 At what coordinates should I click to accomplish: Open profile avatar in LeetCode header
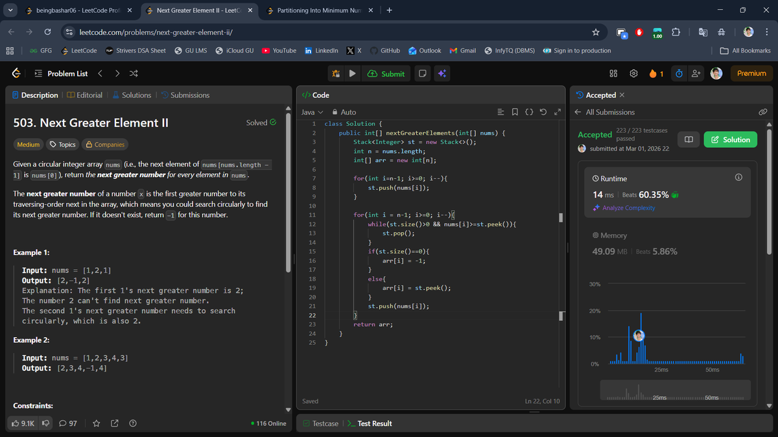click(x=716, y=73)
